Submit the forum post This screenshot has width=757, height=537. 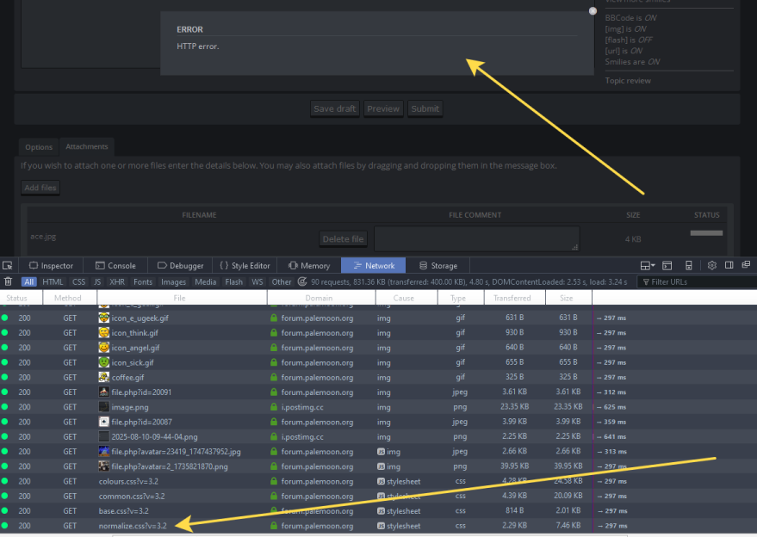pyautogui.click(x=425, y=108)
